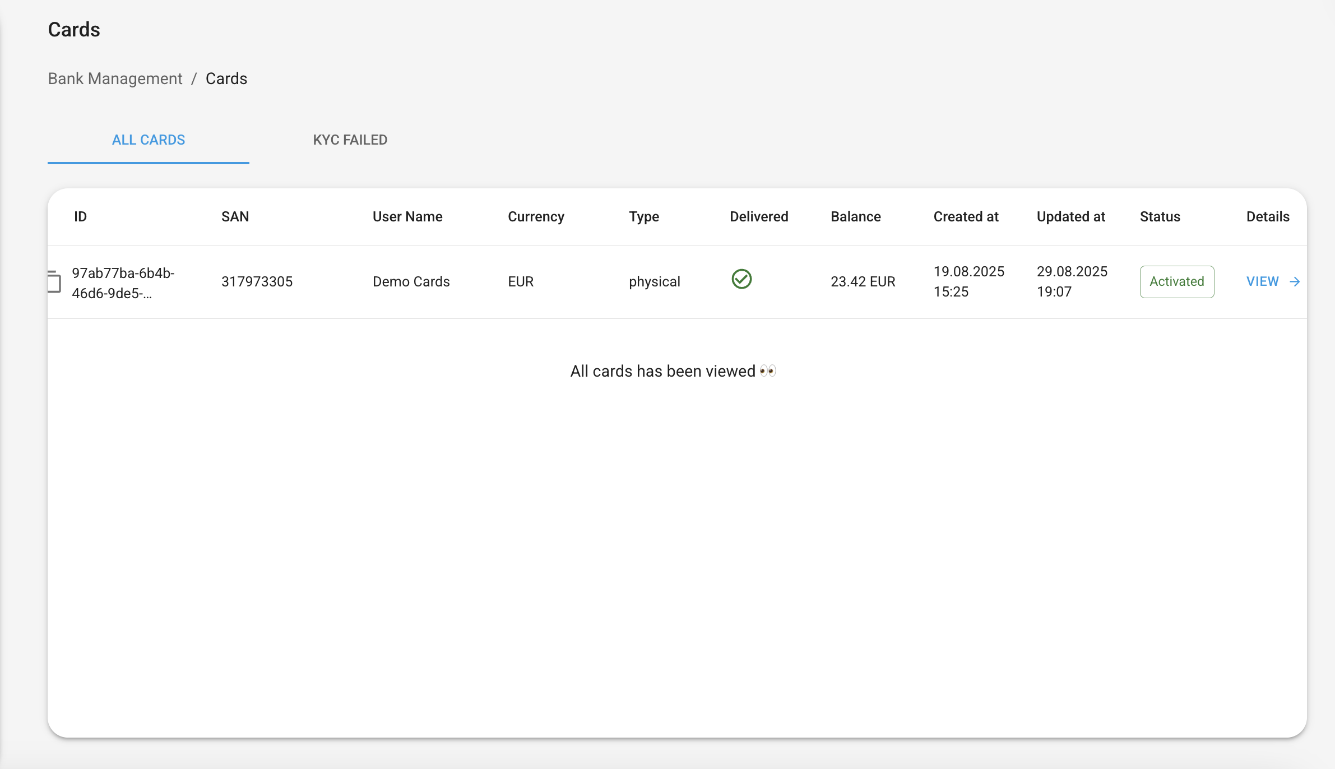The image size is (1335, 769).
Task: Open VIEW details for Demo Cards
Action: [x=1262, y=281]
